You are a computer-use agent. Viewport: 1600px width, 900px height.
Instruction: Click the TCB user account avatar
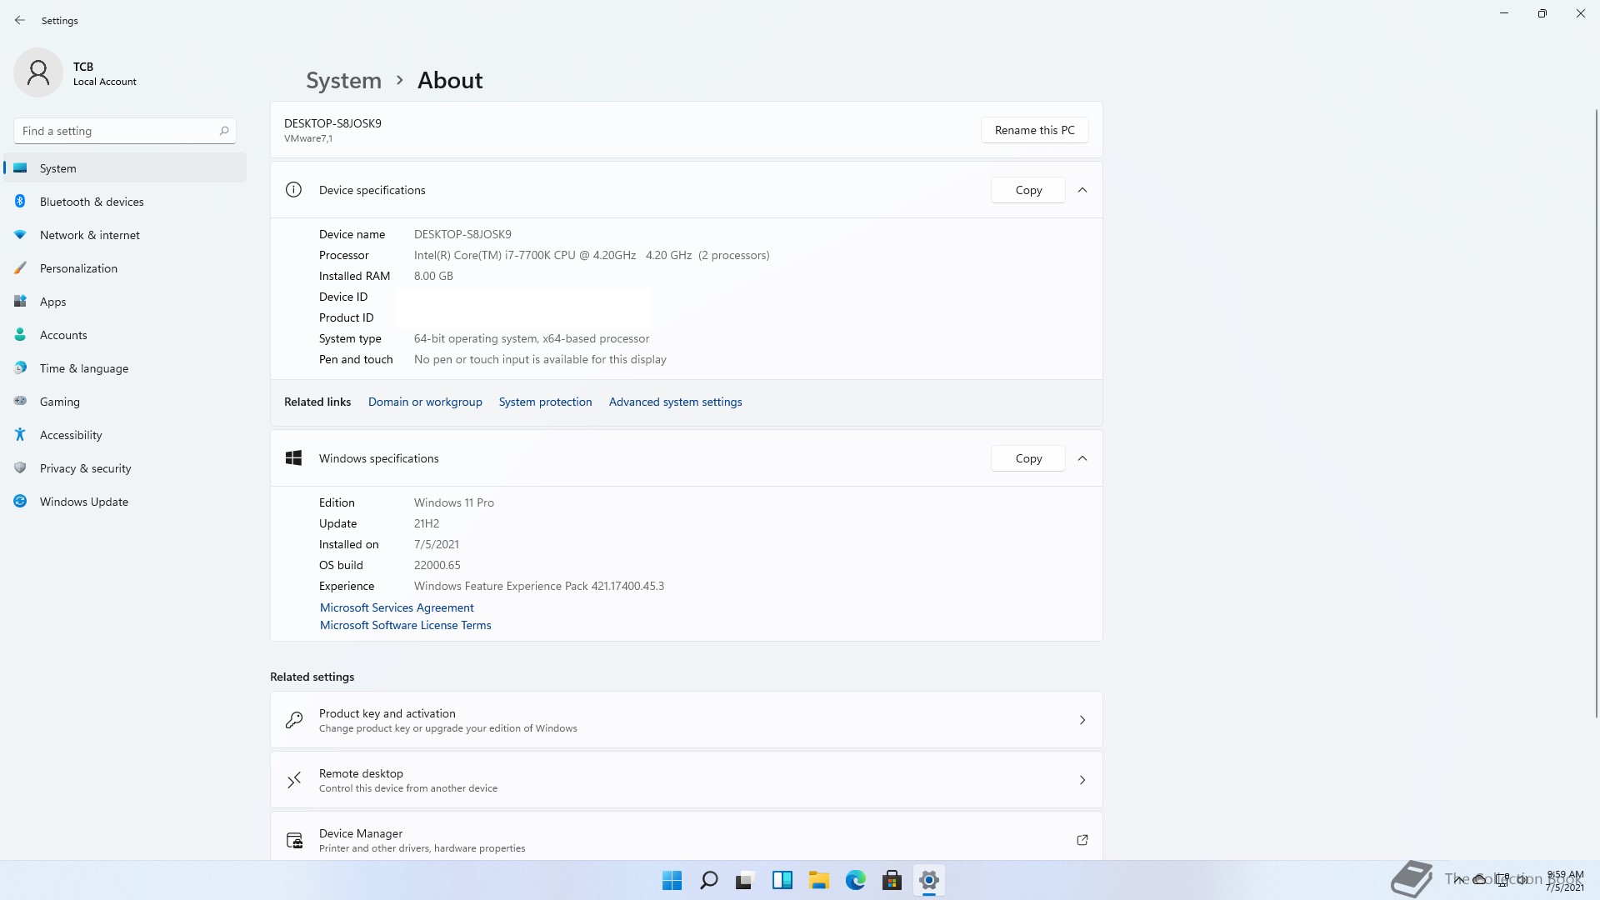coord(38,72)
